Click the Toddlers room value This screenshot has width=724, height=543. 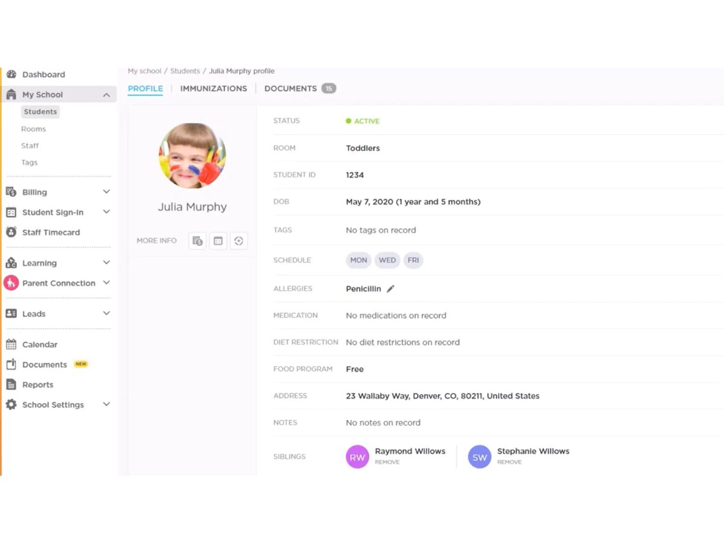(363, 148)
